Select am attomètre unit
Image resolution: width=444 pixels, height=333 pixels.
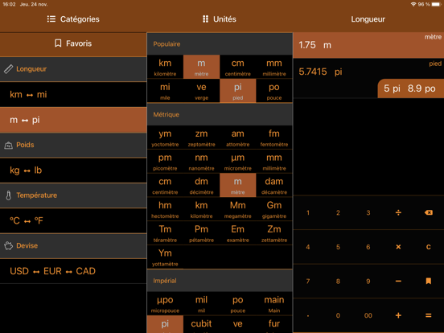point(237,138)
